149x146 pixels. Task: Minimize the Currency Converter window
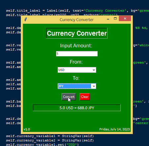[108, 19]
